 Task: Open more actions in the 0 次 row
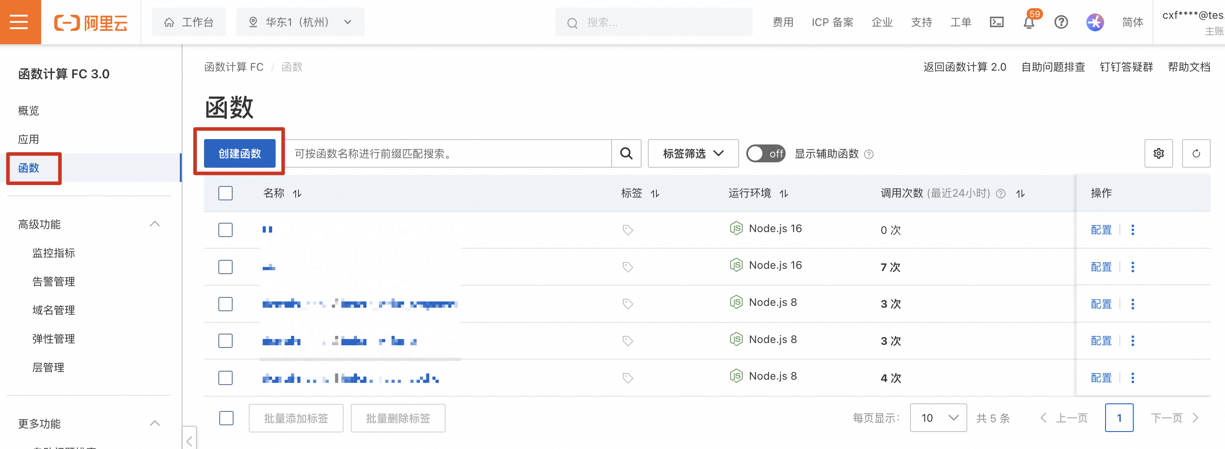[1133, 230]
